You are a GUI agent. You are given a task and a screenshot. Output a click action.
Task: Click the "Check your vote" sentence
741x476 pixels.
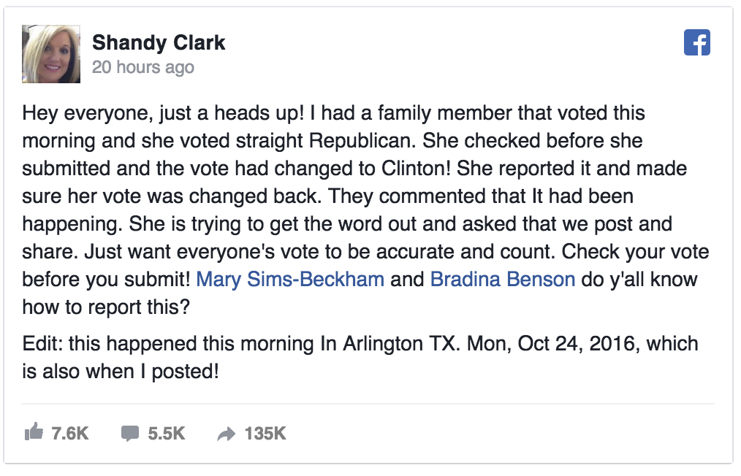tap(635, 252)
